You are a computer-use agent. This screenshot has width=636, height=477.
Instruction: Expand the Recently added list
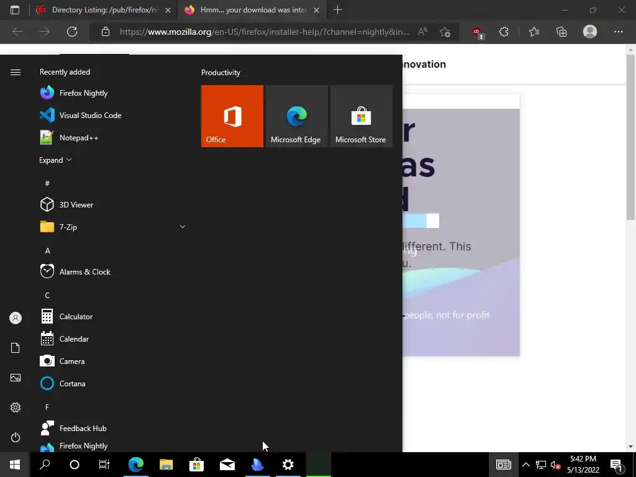[x=55, y=160]
